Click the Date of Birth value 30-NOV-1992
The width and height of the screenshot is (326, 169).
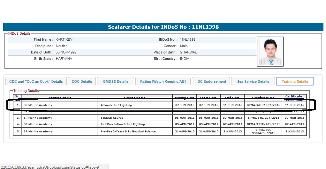pyautogui.click(x=66, y=52)
